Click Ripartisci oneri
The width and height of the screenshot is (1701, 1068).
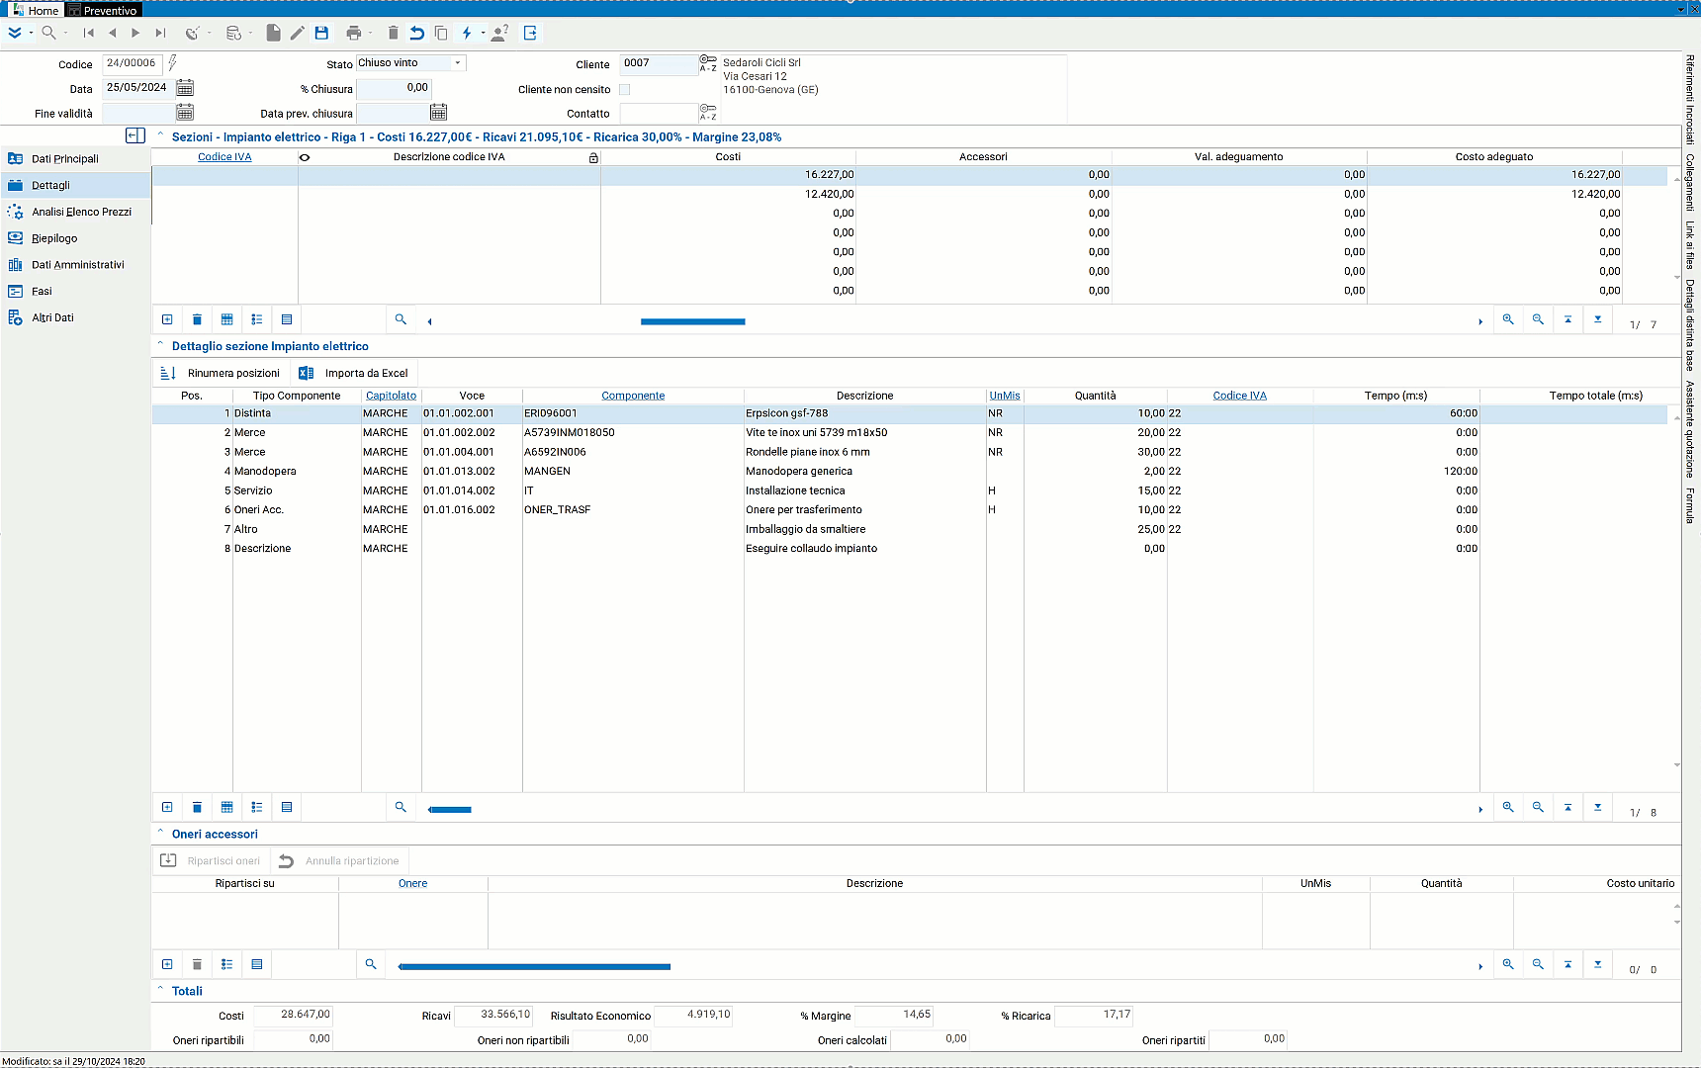coord(212,860)
